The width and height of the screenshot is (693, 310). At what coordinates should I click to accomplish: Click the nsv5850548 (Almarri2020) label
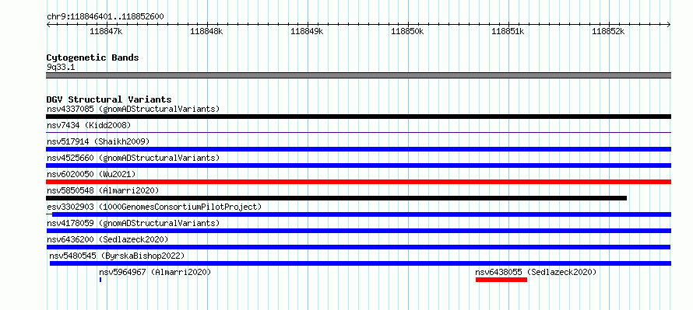pos(103,190)
